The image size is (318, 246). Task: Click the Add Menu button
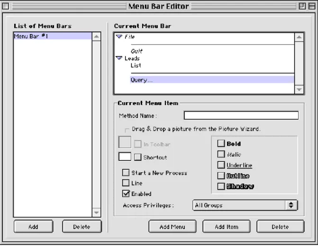point(173,227)
